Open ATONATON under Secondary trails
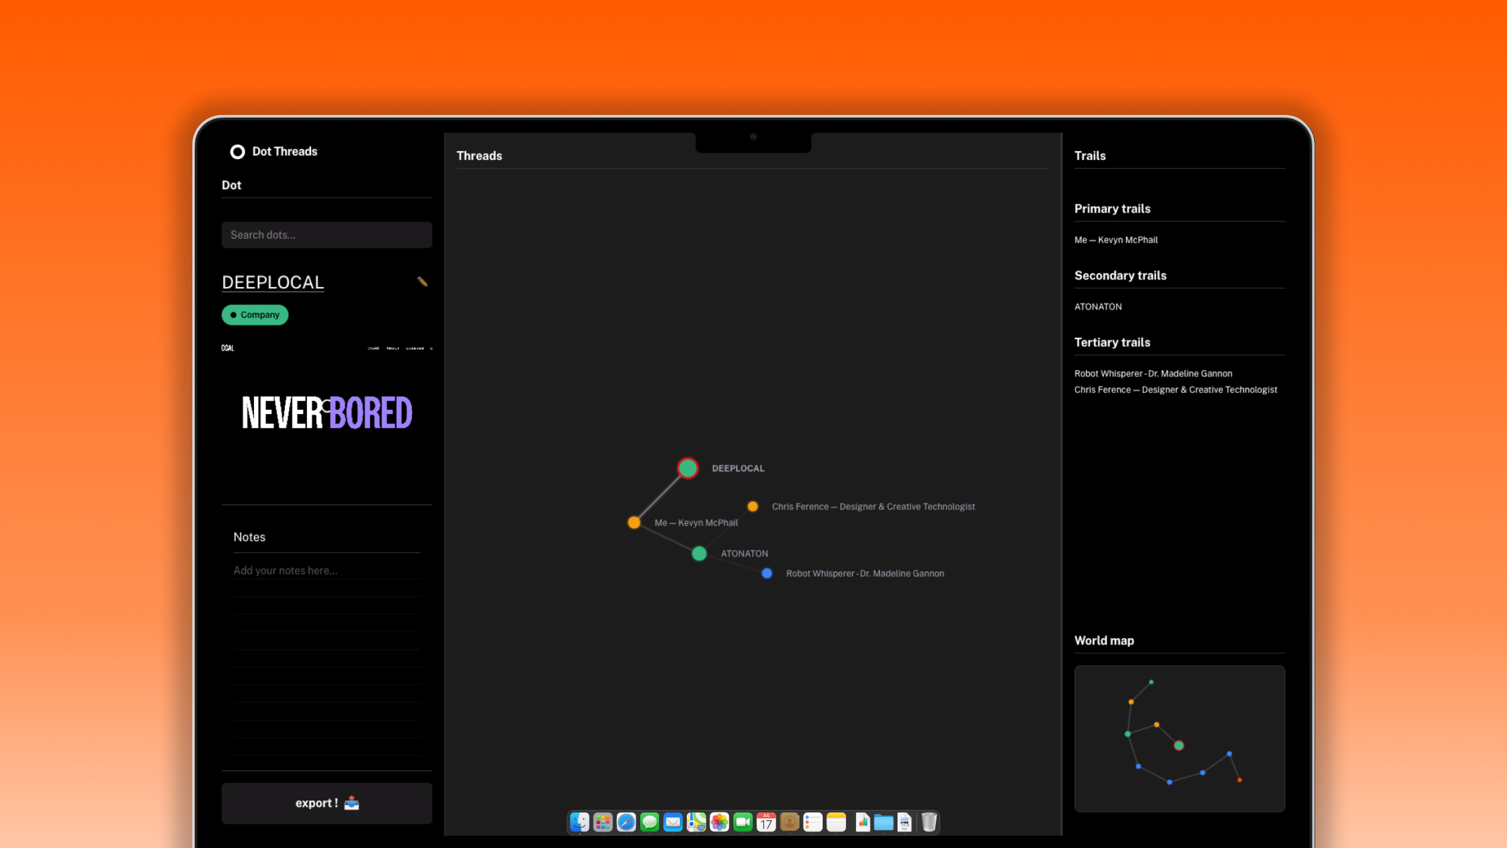 (1098, 307)
